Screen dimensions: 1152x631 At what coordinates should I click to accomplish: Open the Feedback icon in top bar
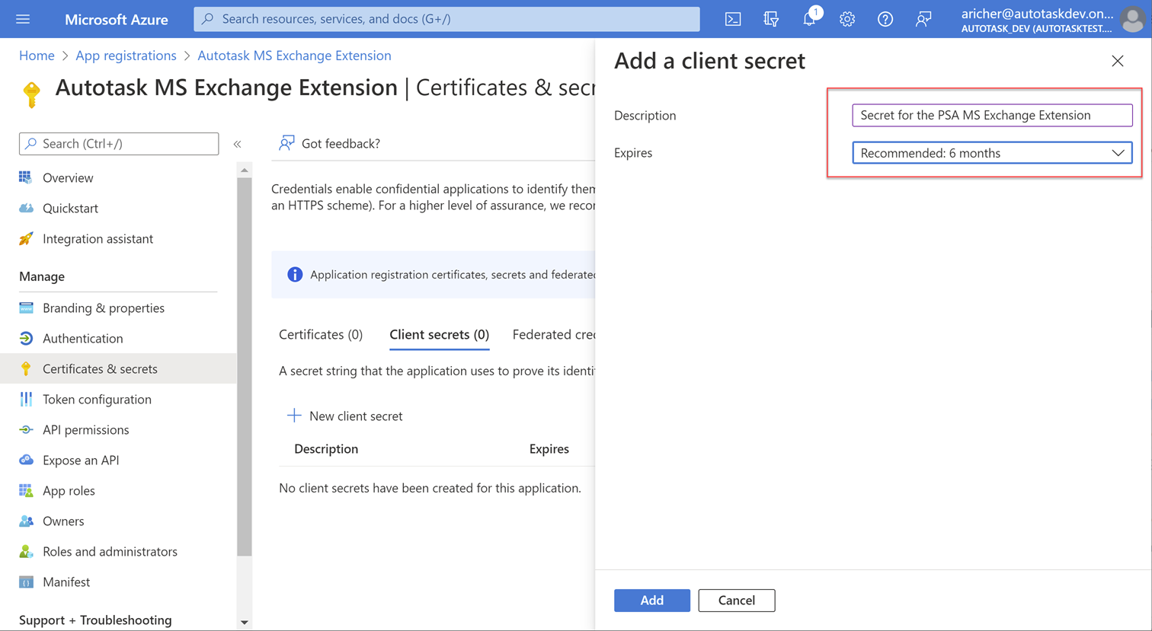[923, 19]
